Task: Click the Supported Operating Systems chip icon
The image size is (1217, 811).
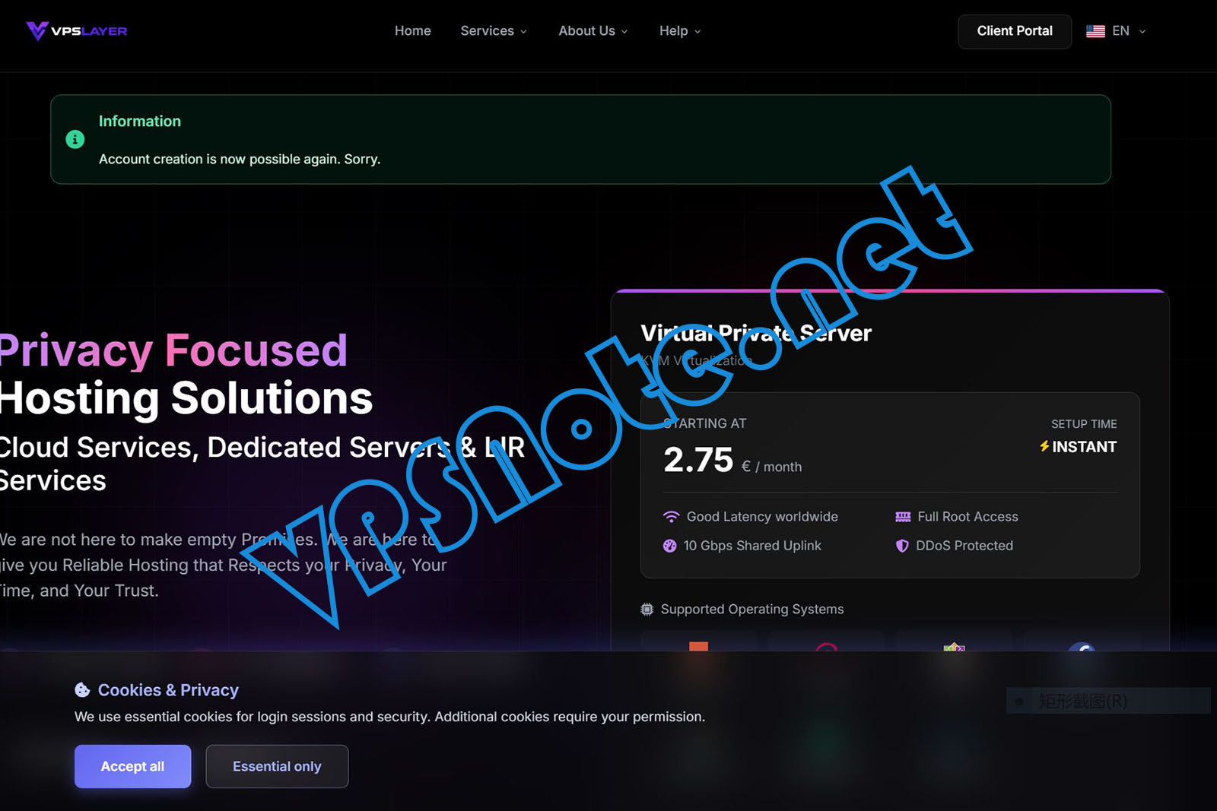Action: tap(647, 609)
